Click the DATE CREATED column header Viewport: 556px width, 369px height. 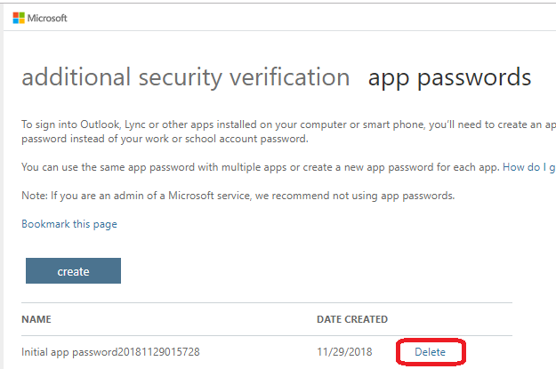point(351,319)
